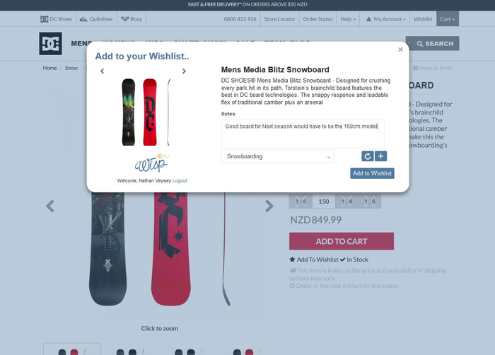Open the Help menu

click(348, 19)
